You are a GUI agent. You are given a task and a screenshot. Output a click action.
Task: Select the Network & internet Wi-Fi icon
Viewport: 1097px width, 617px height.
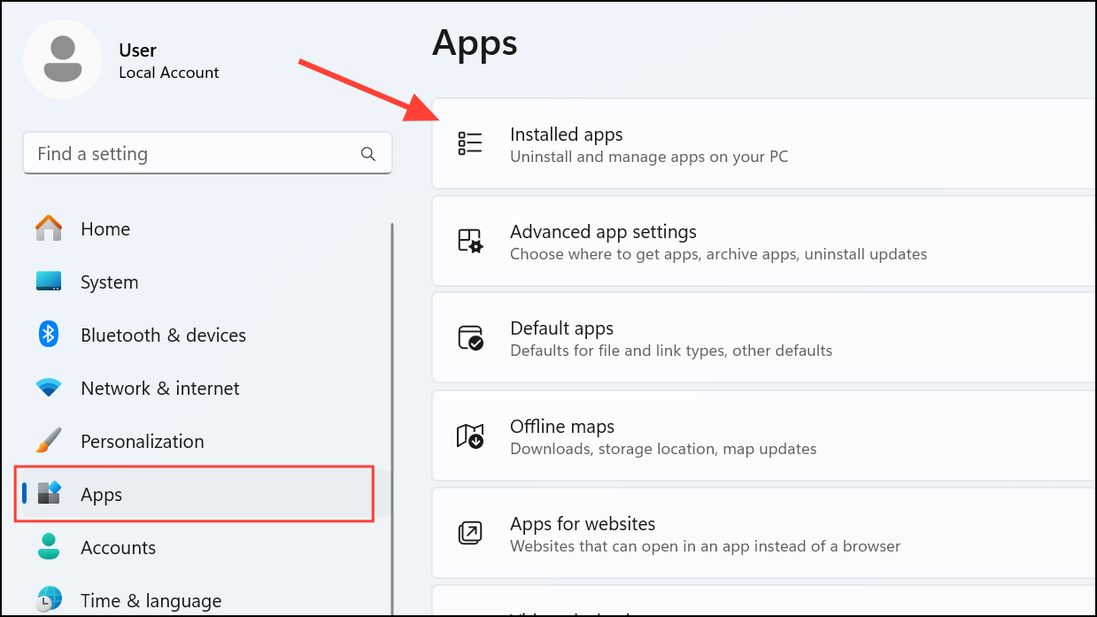coord(47,387)
